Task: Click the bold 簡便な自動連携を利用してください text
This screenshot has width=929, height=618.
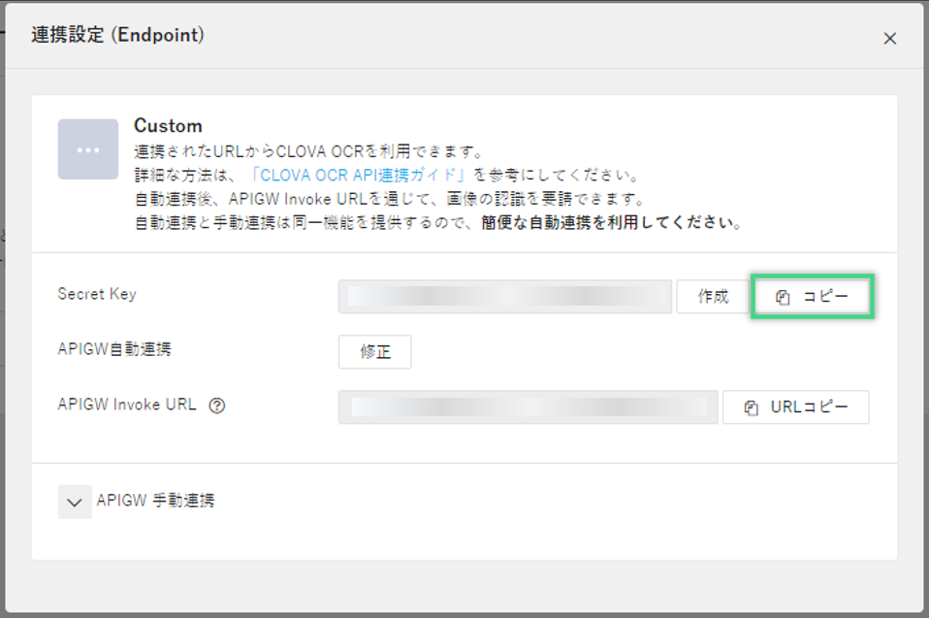Action: point(611,222)
